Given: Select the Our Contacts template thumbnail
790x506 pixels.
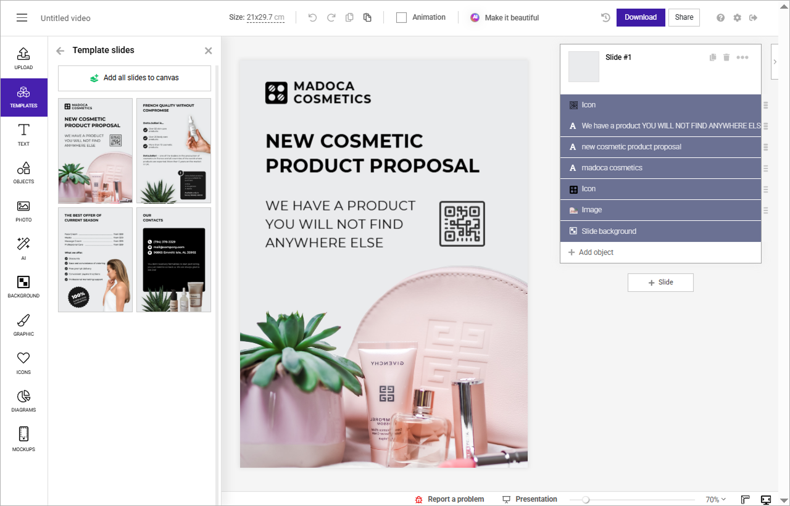Looking at the screenshot, I should pos(173,260).
